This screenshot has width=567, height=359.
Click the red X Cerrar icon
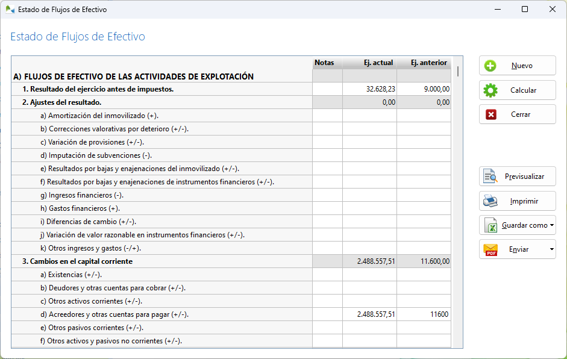point(491,114)
